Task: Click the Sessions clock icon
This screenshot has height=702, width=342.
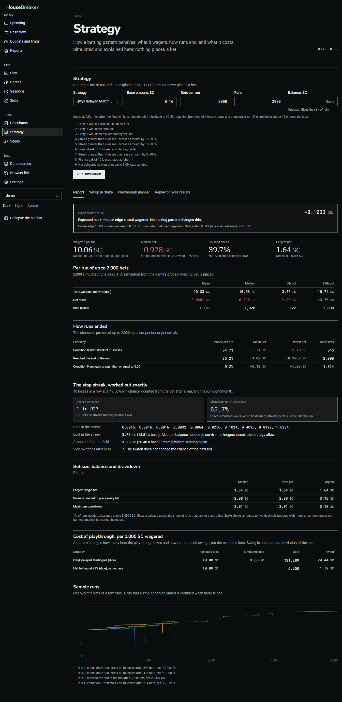Action: (6, 91)
